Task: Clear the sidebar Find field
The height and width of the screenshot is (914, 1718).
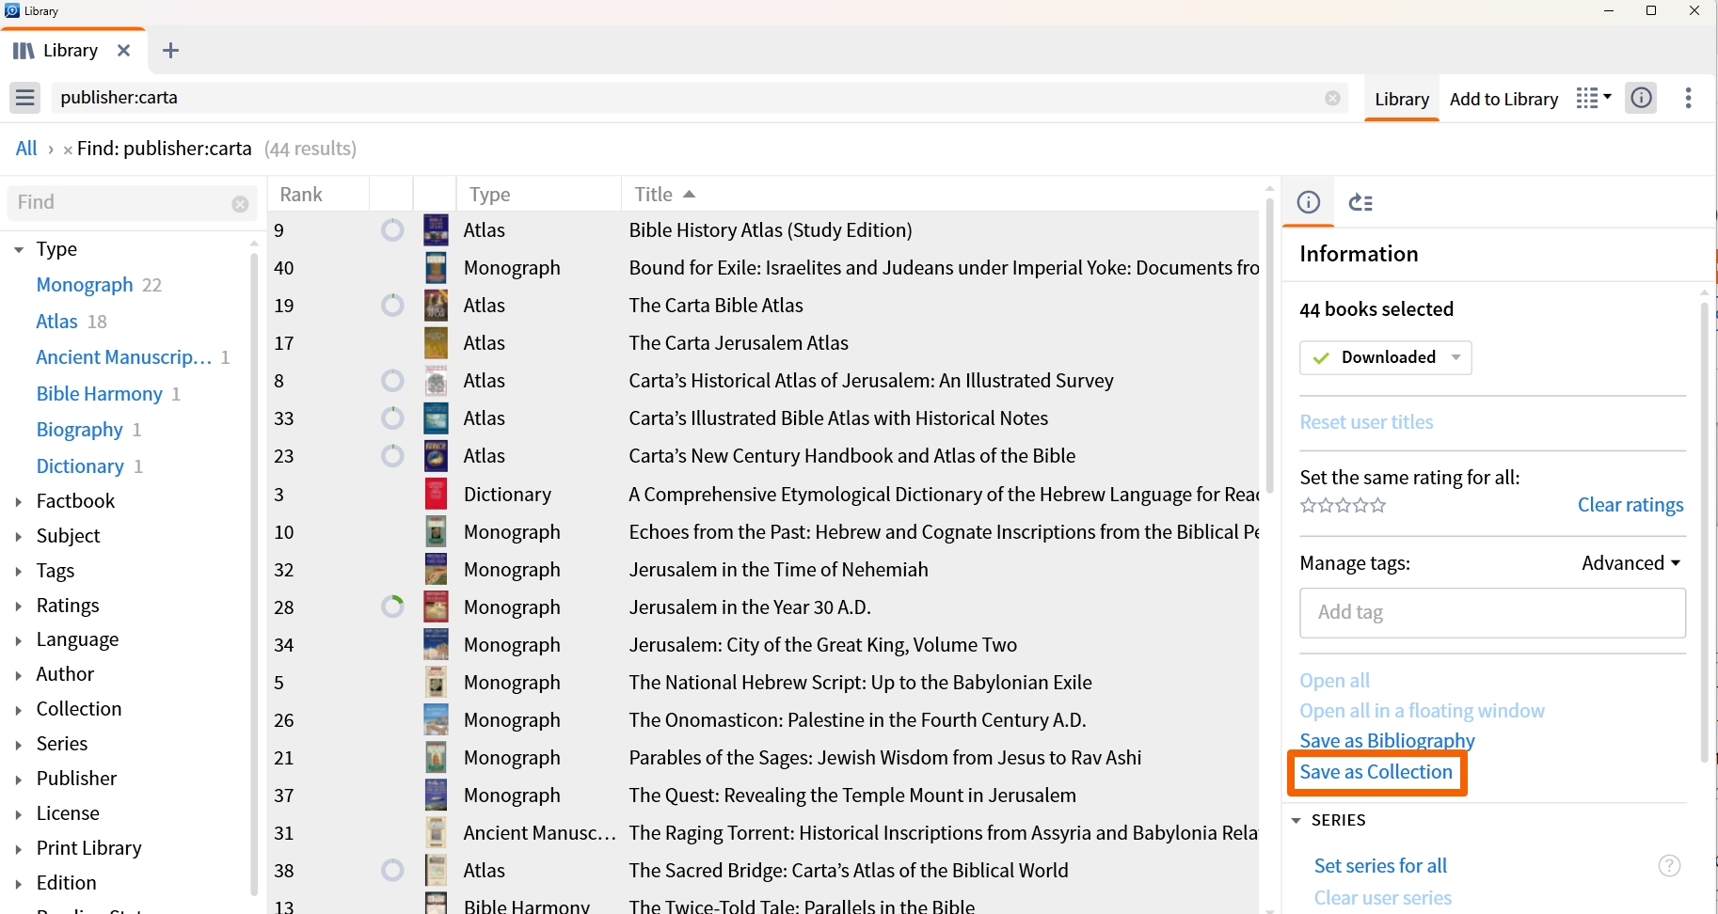Action: [x=240, y=203]
